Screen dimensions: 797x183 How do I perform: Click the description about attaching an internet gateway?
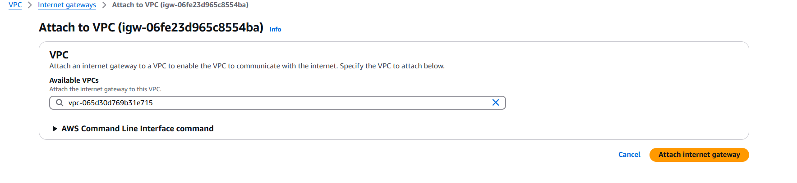247,66
